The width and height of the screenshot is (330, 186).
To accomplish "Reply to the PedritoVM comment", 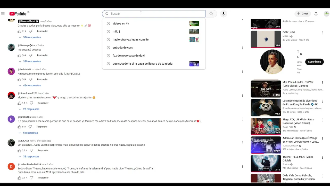I will [42, 79].
